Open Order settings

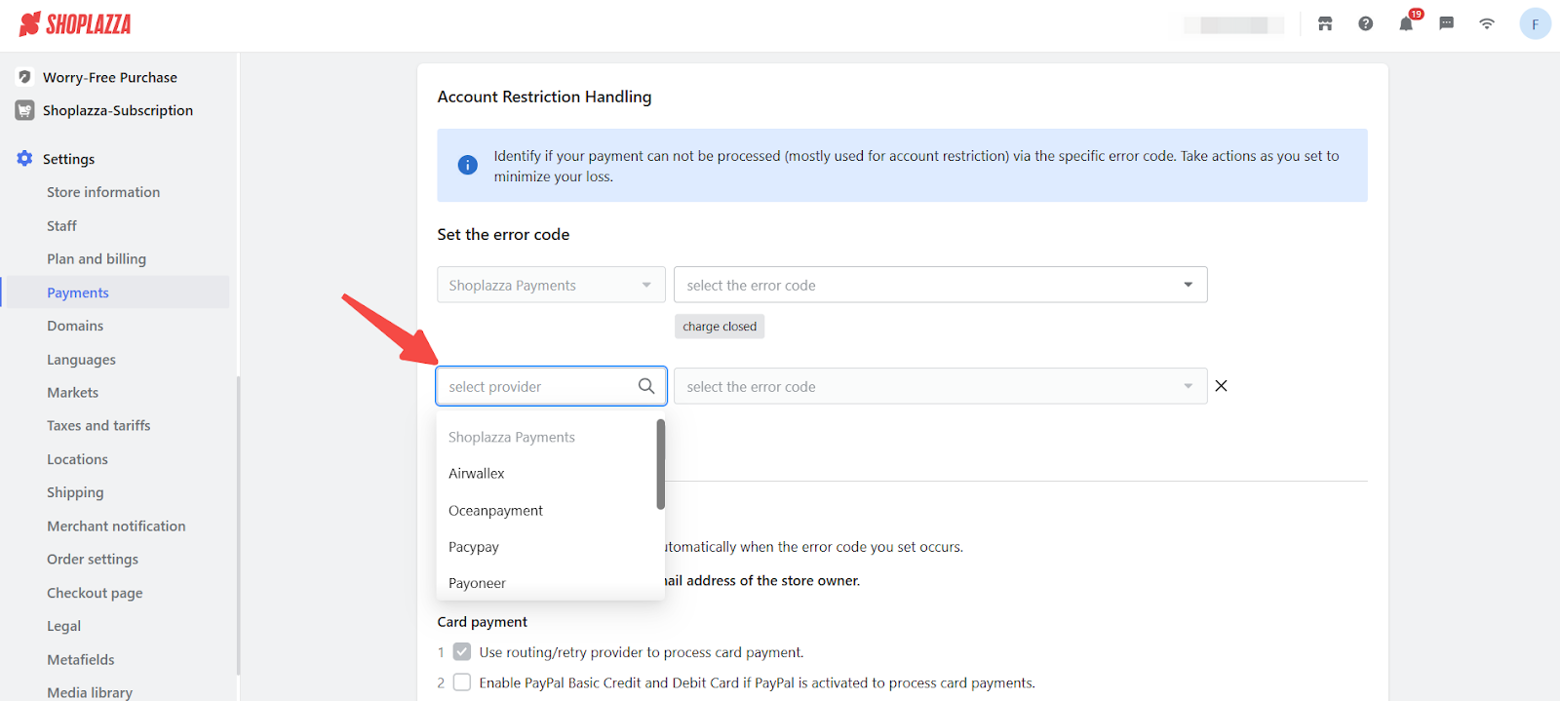click(93, 559)
